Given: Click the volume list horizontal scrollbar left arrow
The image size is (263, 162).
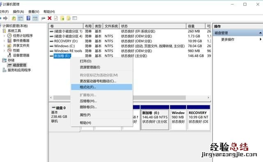Looking at the screenshot, I should point(51,97).
